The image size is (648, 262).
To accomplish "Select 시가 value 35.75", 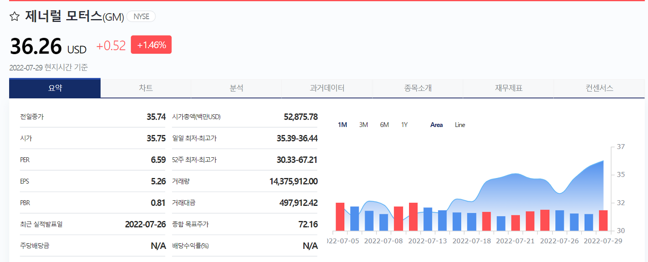I will pyautogui.click(x=156, y=138).
